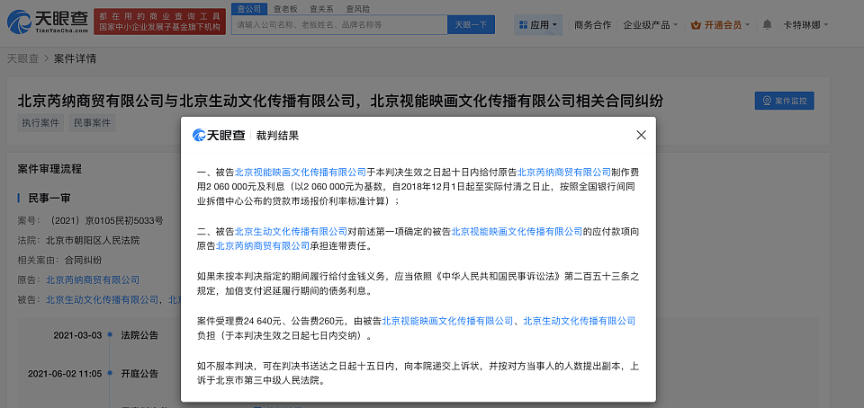The image size is (864, 408).
Task: Open 北京芮纳商贸有限公司 link in dialog item 一
Action: 564,172
